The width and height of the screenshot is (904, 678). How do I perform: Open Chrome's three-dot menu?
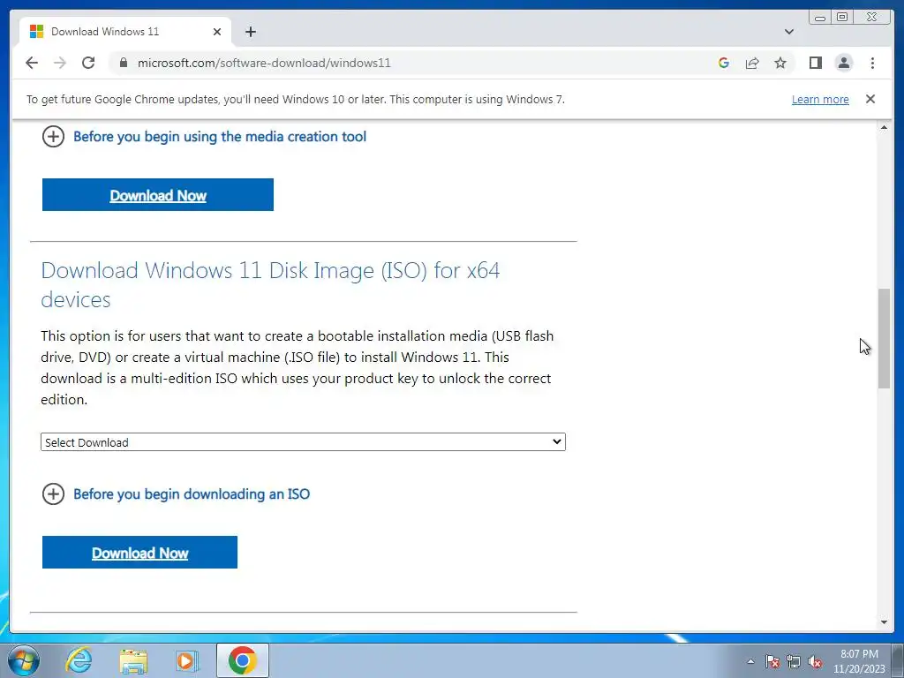coord(872,63)
